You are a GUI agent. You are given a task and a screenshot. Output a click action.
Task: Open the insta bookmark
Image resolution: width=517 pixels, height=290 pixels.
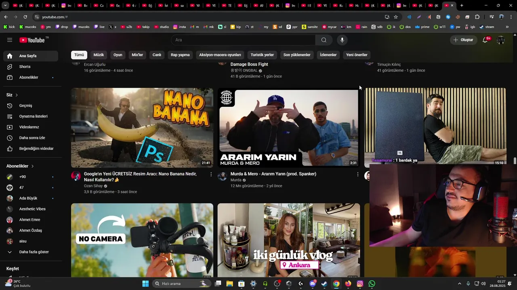coord(180,27)
